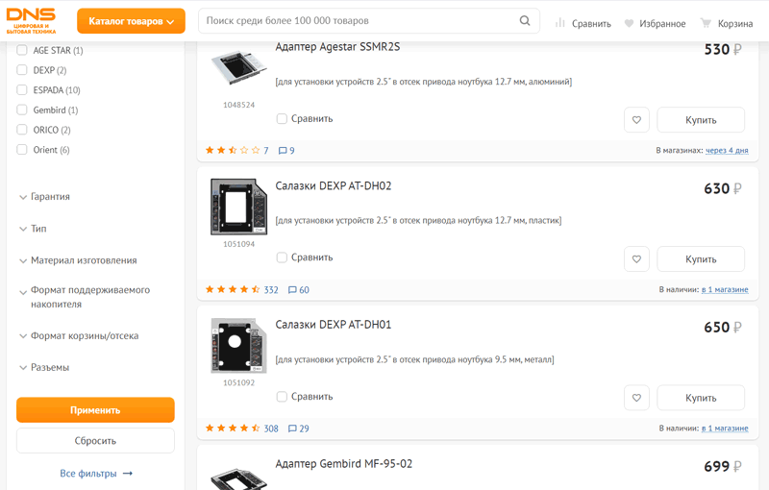
Task: Open comments icon for DEXP AT-DH02 (60)
Action: coord(292,289)
